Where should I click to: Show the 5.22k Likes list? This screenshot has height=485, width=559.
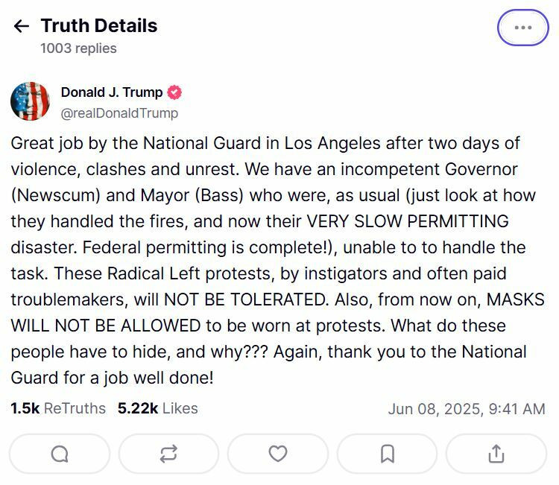click(x=158, y=408)
